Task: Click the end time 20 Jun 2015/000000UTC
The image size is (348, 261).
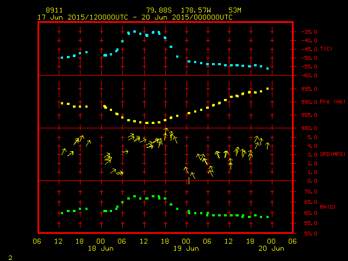Action: click(187, 17)
